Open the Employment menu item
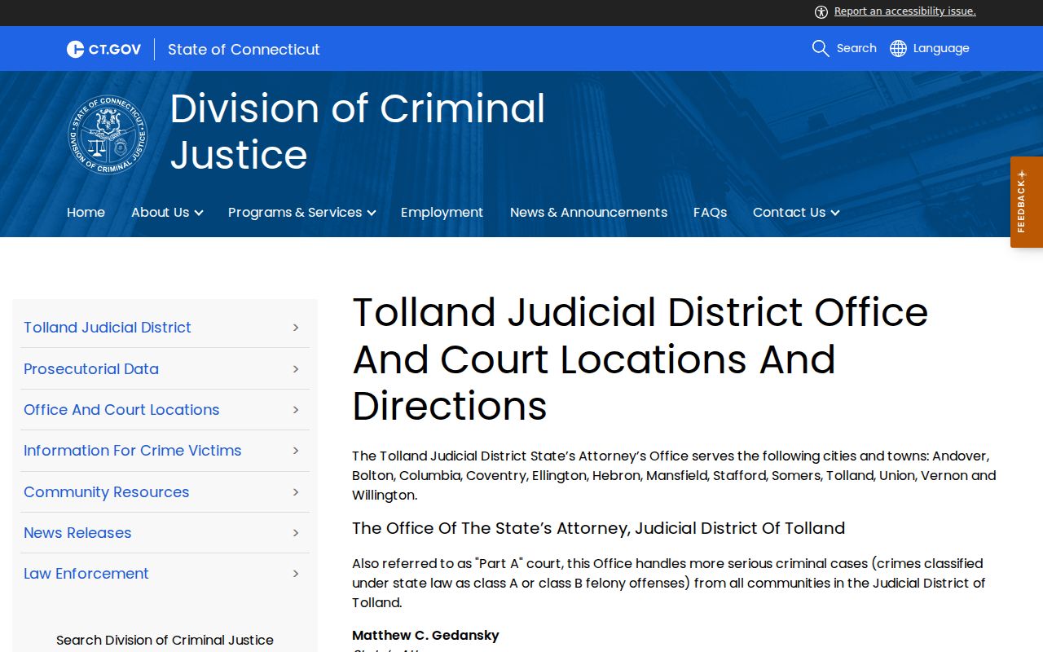Image resolution: width=1043 pixels, height=652 pixels. [442, 212]
